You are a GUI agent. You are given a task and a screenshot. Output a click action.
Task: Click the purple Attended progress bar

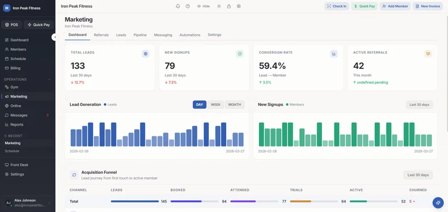point(254,201)
